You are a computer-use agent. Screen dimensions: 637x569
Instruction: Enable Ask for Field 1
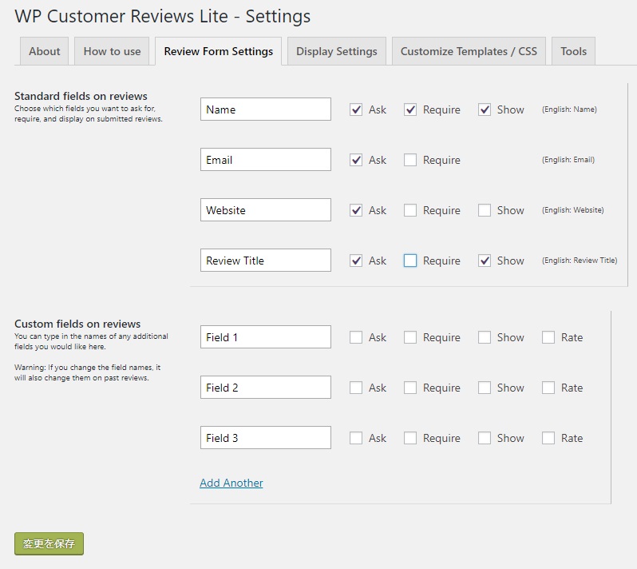point(356,337)
